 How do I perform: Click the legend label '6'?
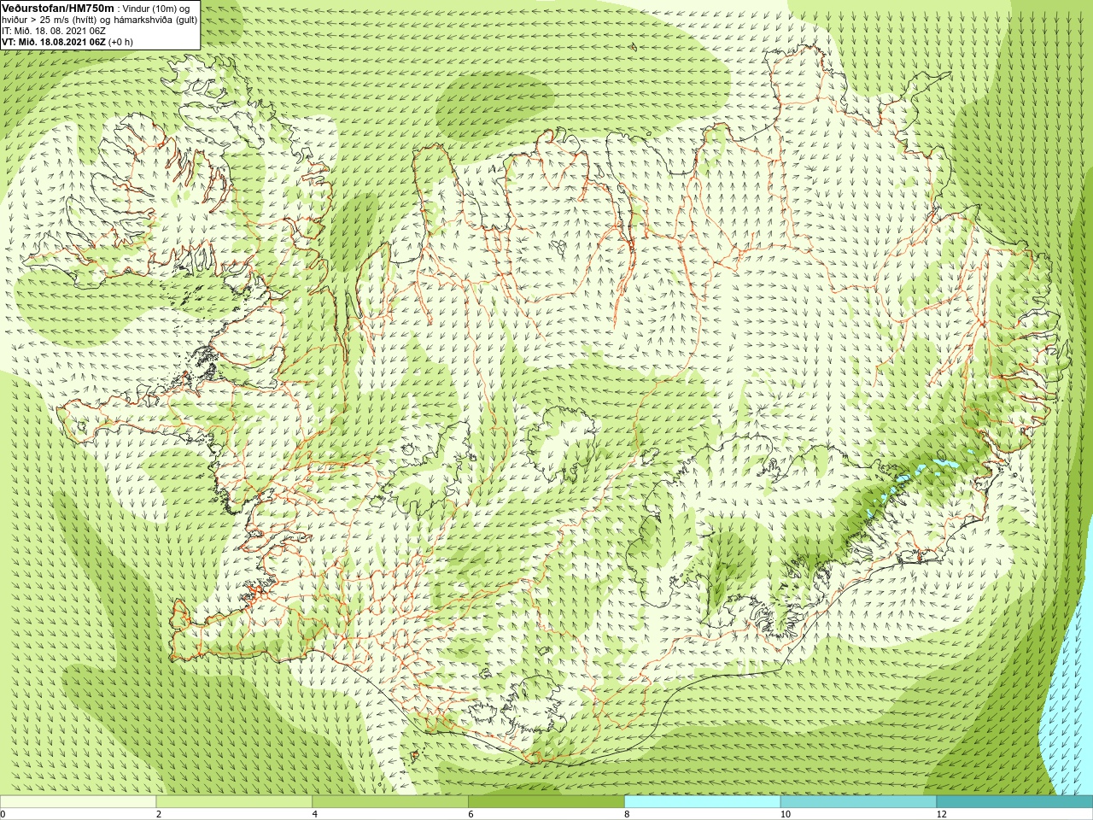point(471,814)
